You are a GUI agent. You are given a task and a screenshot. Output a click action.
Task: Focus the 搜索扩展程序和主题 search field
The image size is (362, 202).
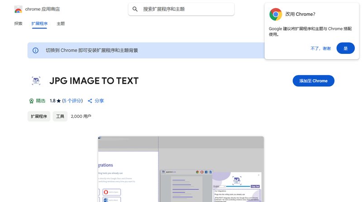pos(181,9)
